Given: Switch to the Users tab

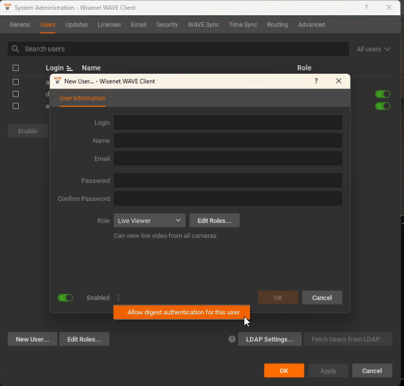Looking at the screenshot, I should 48,25.
